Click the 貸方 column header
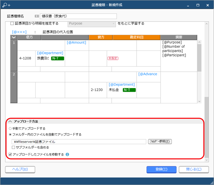This screenshot has width=214, height=185. pyautogui.click(x=101, y=37)
